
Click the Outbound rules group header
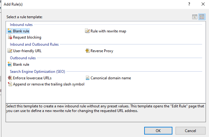[23, 58]
